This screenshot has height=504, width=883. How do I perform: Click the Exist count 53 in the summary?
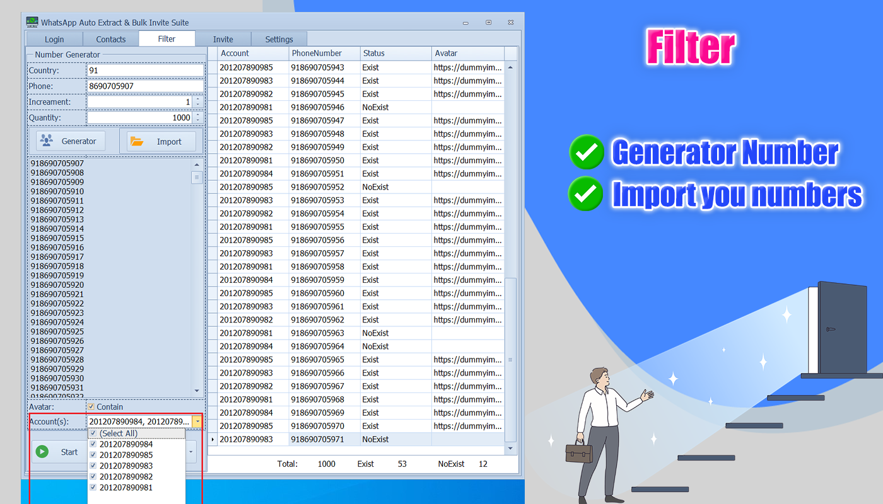pos(402,464)
